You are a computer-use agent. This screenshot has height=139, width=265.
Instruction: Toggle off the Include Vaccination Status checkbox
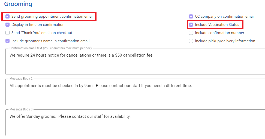pos(191,25)
